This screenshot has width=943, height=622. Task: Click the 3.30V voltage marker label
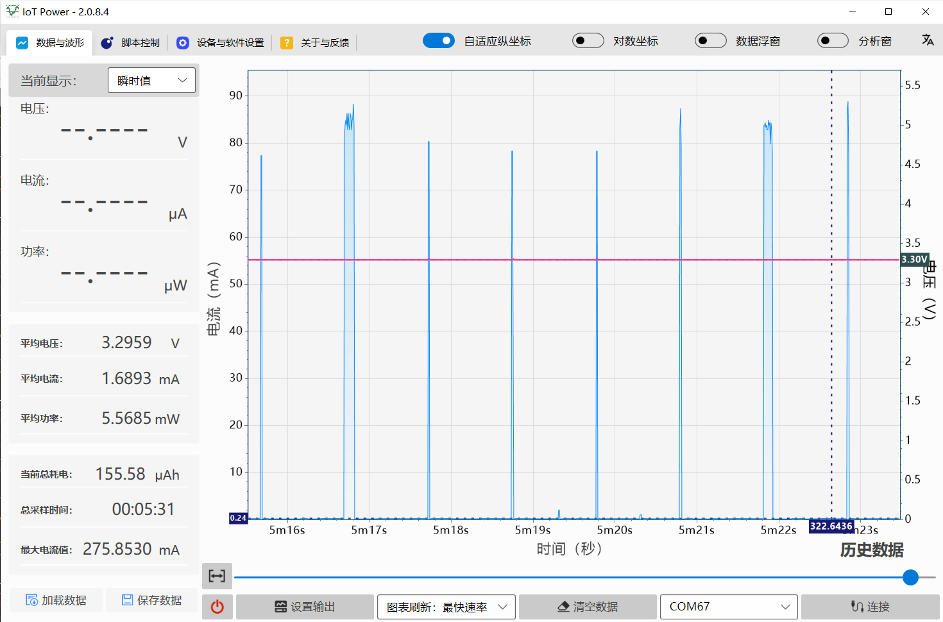point(915,260)
